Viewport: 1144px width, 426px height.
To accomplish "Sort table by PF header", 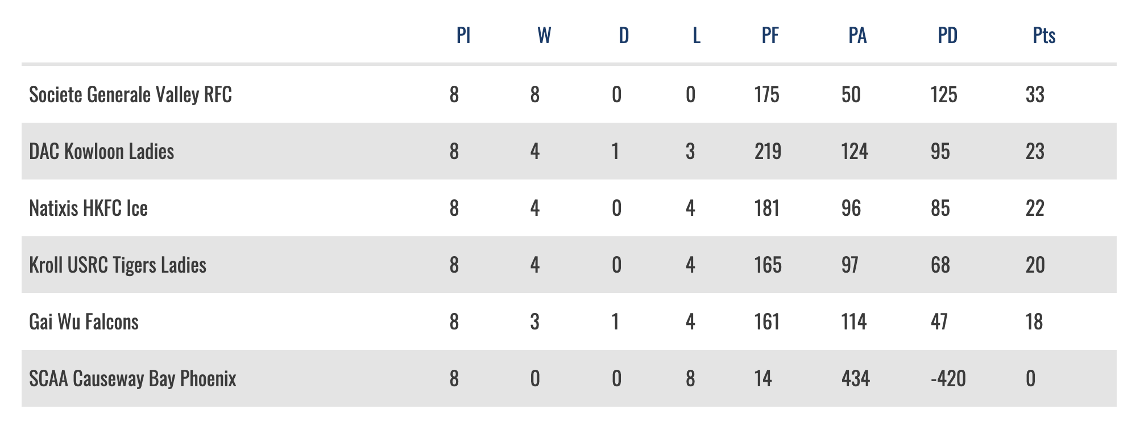I will click(x=770, y=36).
